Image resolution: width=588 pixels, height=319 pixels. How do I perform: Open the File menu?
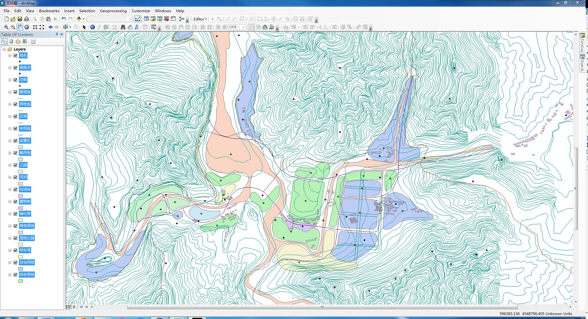(6, 11)
